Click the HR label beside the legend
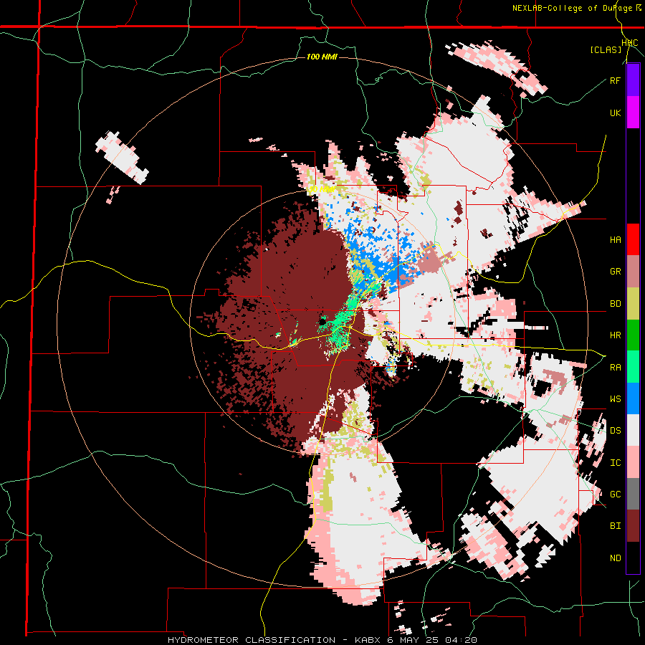Viewport: 645px width, 645px height. point(615,335)
